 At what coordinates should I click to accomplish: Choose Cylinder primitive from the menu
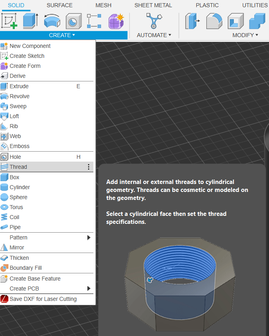click(47, 187)
